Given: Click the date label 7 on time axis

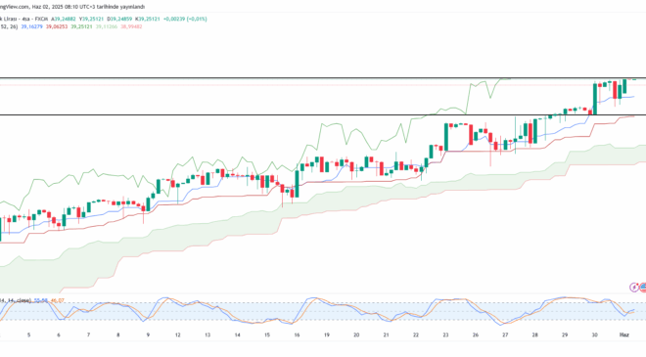Looking at the screenshot, I should [88, 335].
